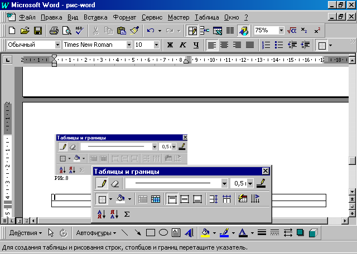Viewport: 357px width, 254px height.
Task: Open Файл menu
Action: pos(27,17)
